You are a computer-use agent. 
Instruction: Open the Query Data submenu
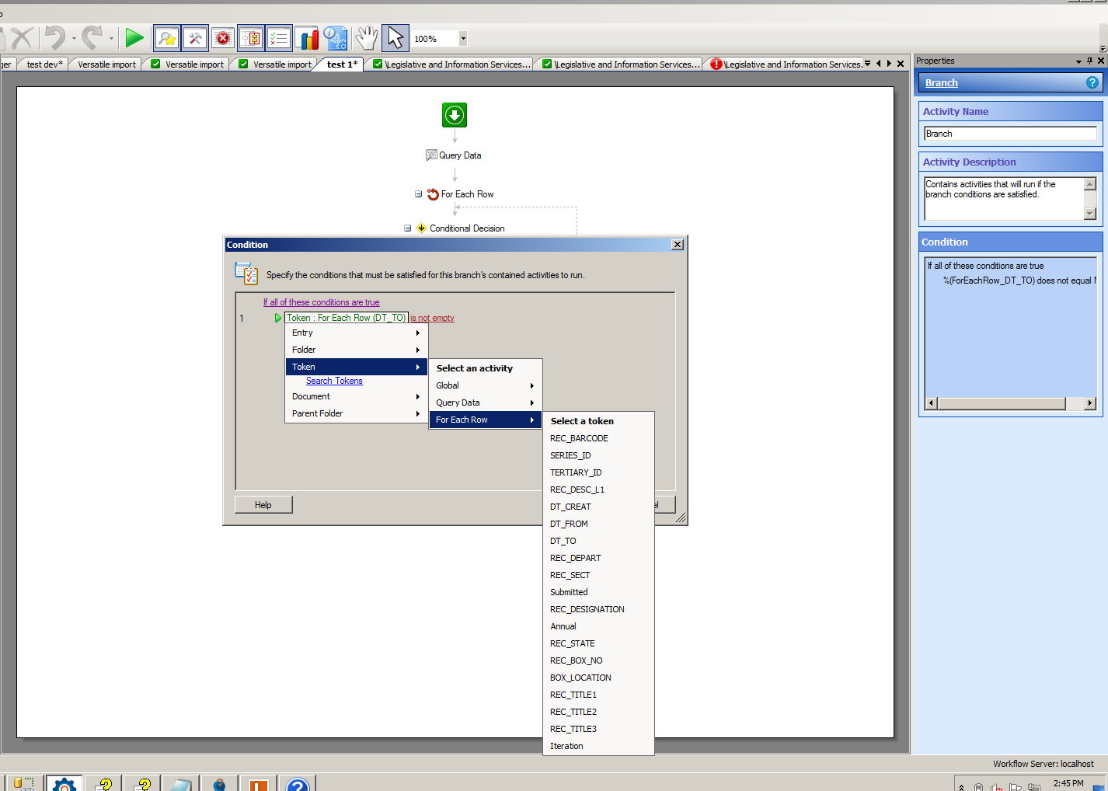[x=485, y=402]
